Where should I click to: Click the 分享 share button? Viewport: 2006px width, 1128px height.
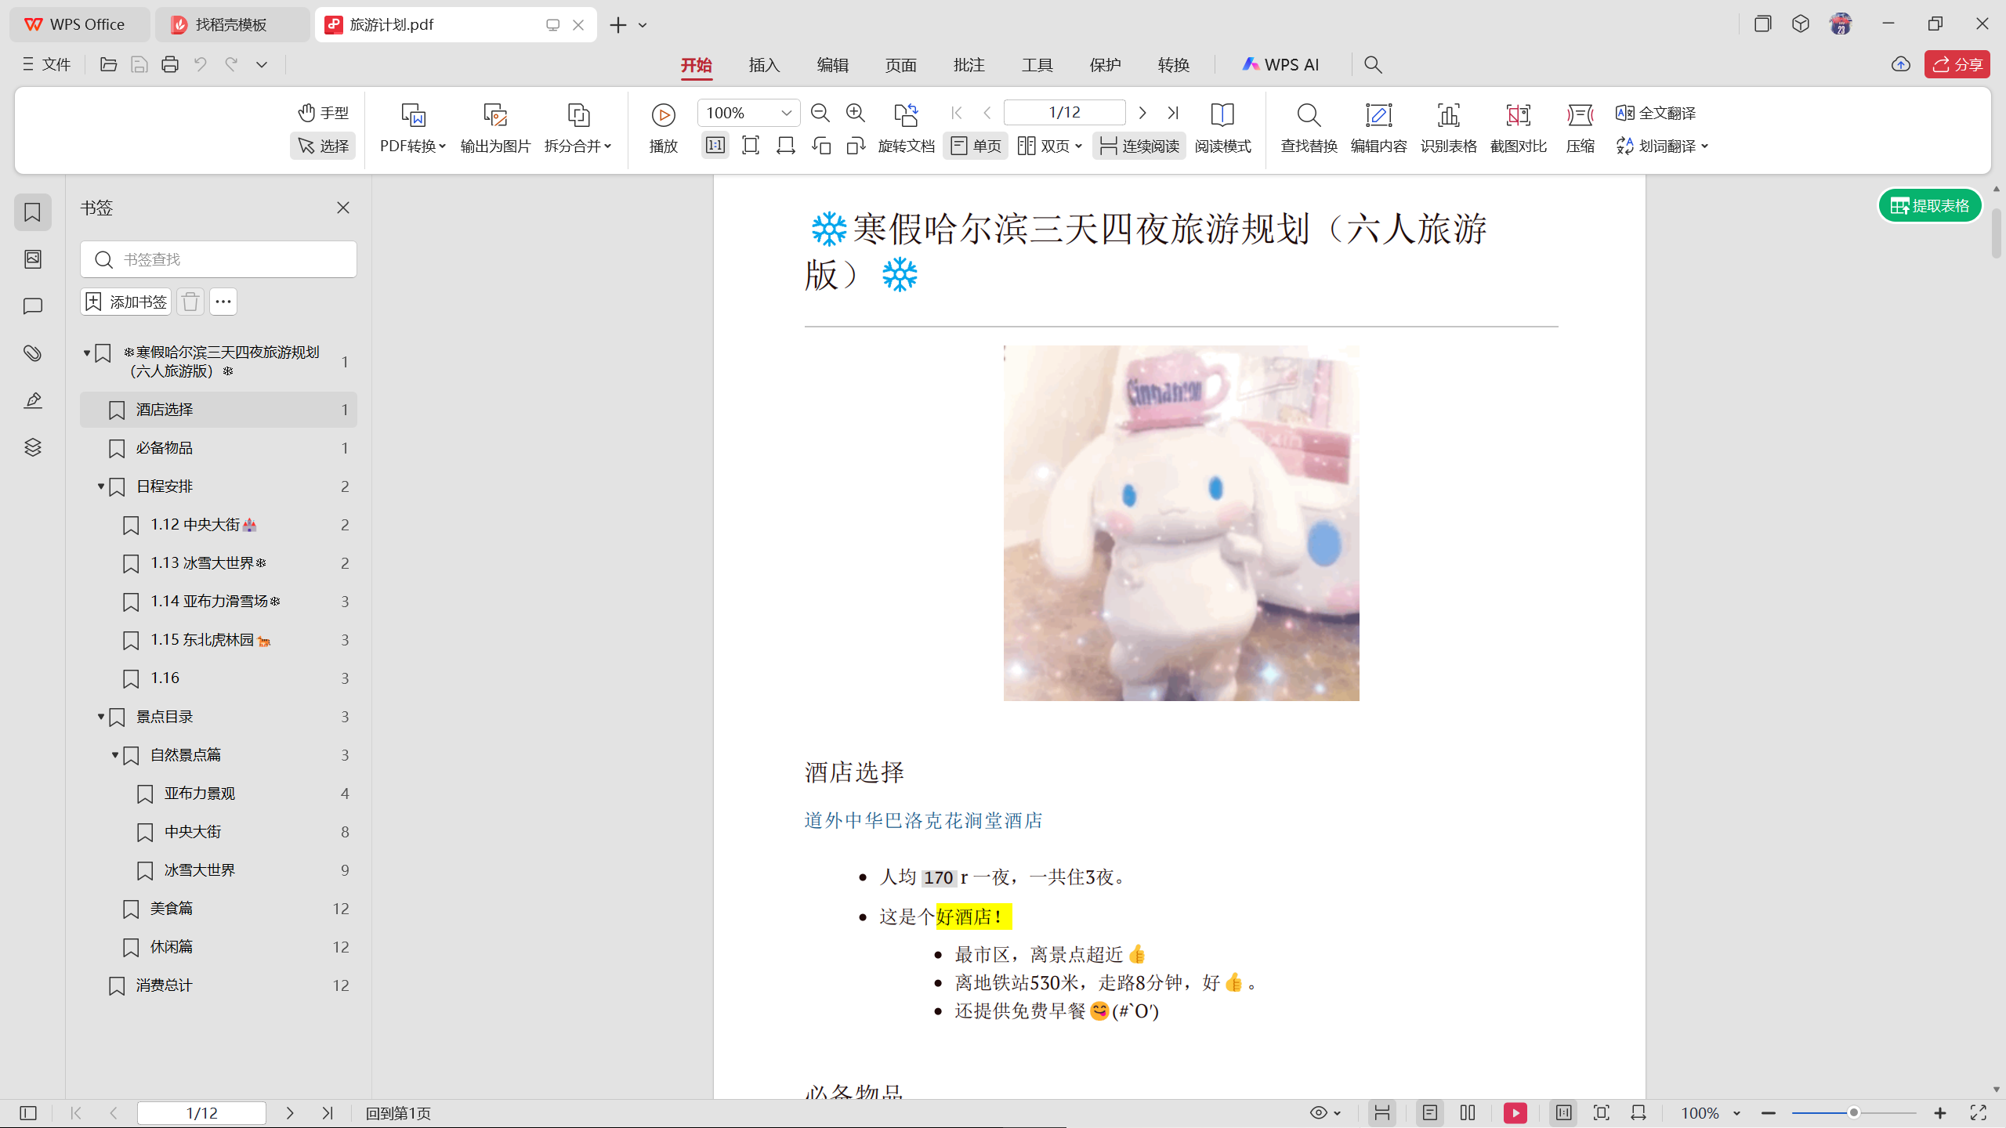tap(1957, 64)
